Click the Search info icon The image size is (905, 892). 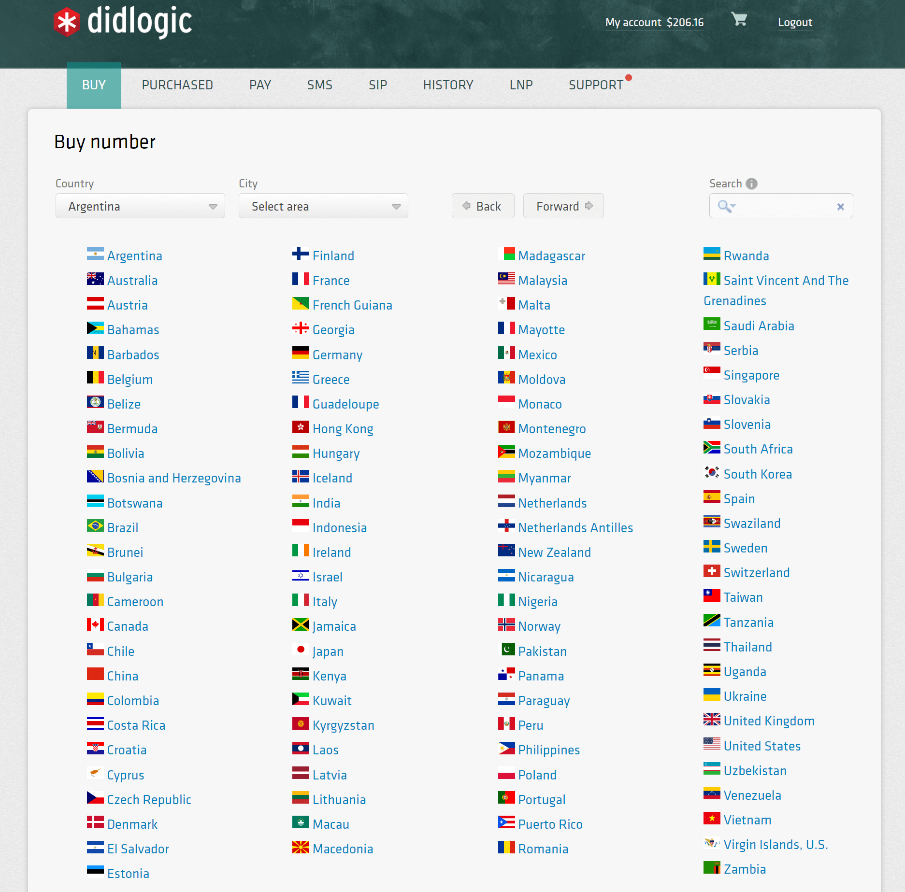(751, 184)
